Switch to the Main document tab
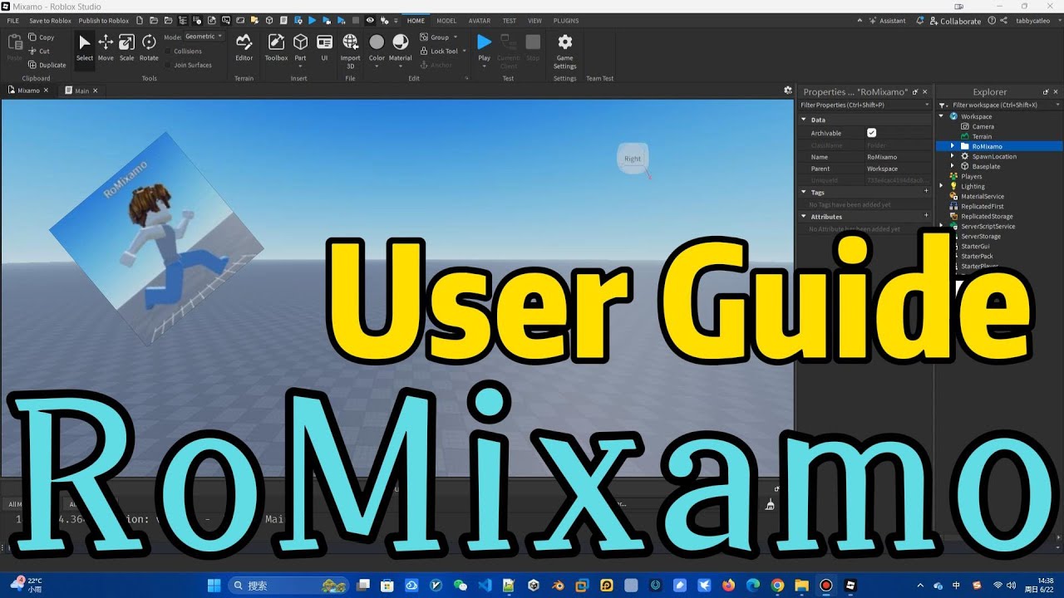1064x598 pixels. (x=81, y=91)
